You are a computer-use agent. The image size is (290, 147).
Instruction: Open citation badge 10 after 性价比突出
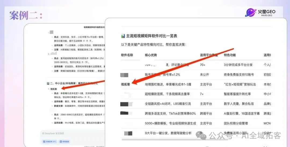click(x=86, y=62)
